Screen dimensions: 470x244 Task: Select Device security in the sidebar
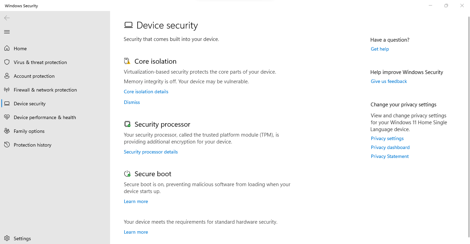pos(30,104)
